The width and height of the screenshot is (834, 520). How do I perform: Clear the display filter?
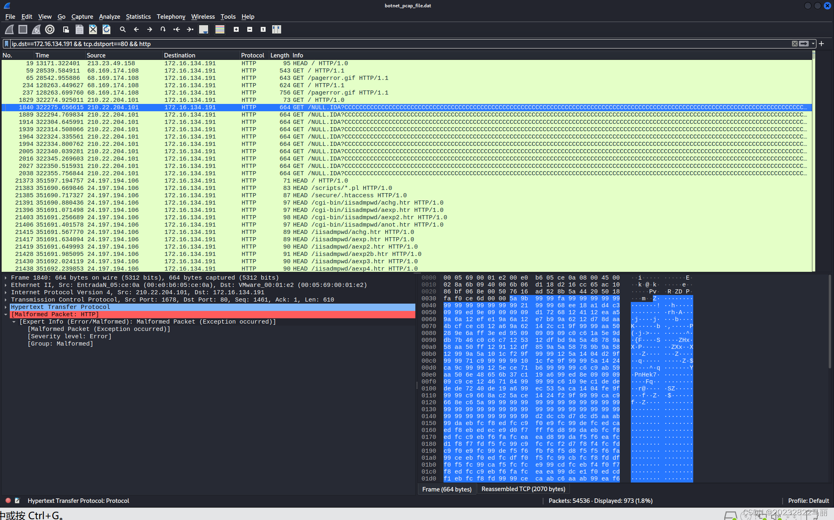click(x=794, y=44)
